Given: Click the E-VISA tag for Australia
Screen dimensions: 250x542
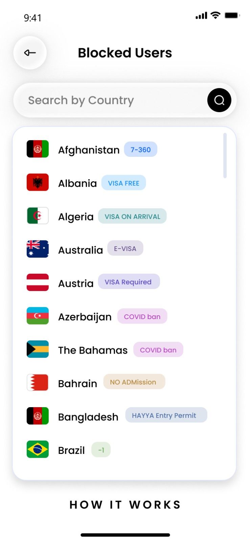Looking at the screenshot, I should 125,249.
